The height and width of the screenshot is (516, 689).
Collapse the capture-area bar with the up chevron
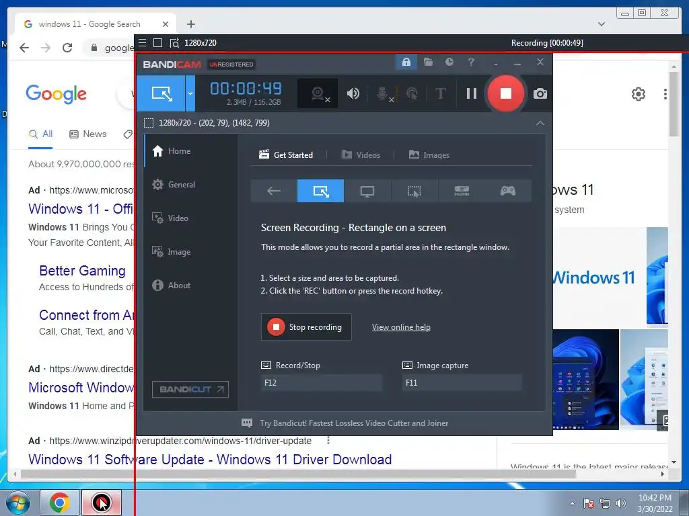540,123
